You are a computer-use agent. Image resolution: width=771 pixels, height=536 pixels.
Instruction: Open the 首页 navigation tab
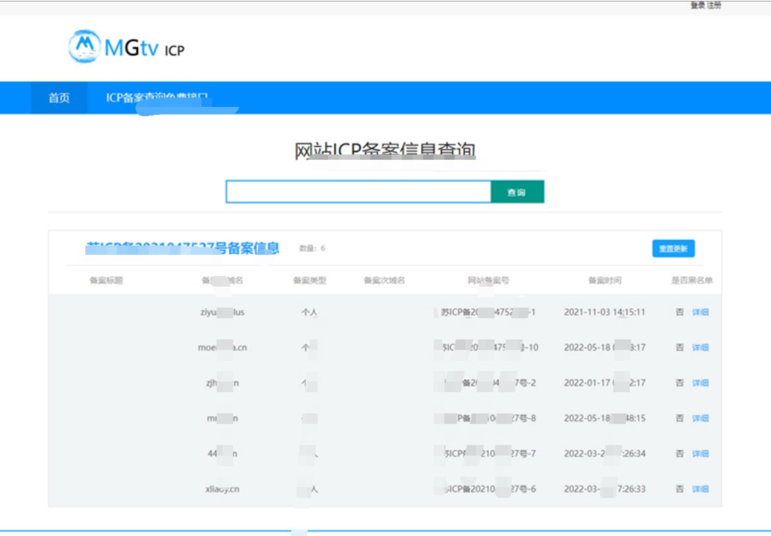click(59, 98)
